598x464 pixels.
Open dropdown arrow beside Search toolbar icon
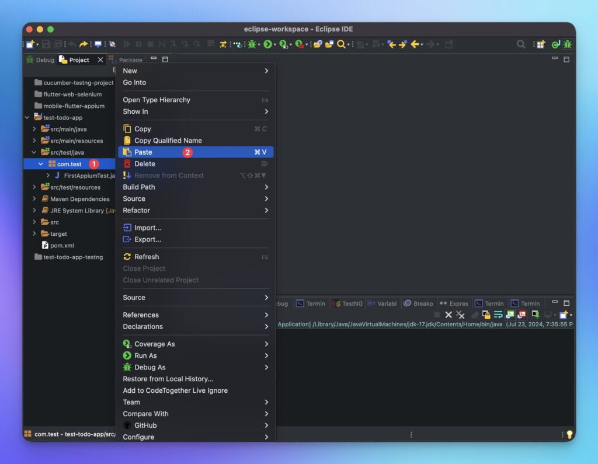click(x=348, y=44)
